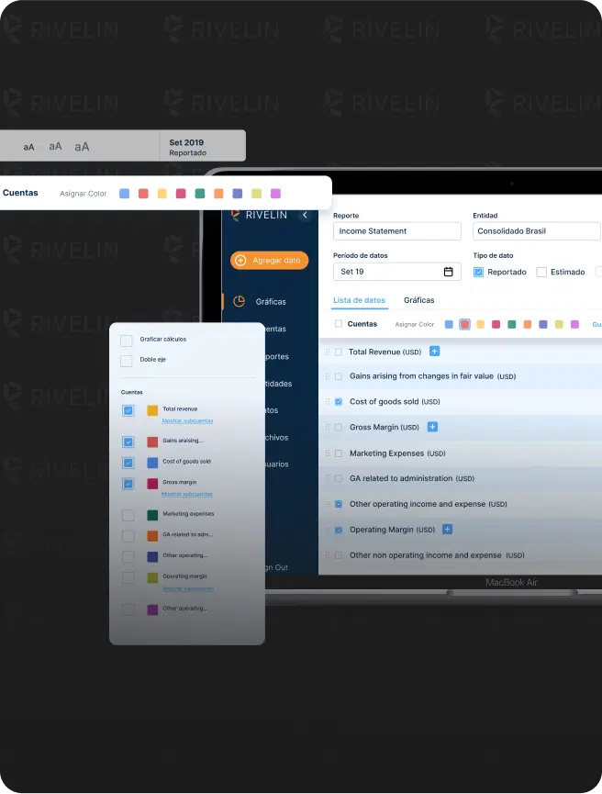Image resolution: width=602 pixels, height=794 pixels.
Task: Uncheck Cost of goods sold in chart panel
Action: (128, 463)
